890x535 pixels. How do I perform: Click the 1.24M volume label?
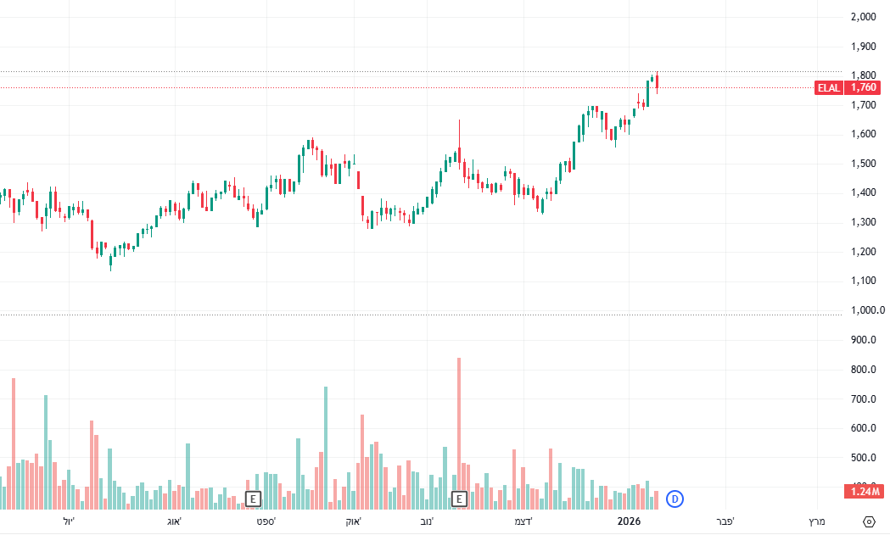(865, 491)
